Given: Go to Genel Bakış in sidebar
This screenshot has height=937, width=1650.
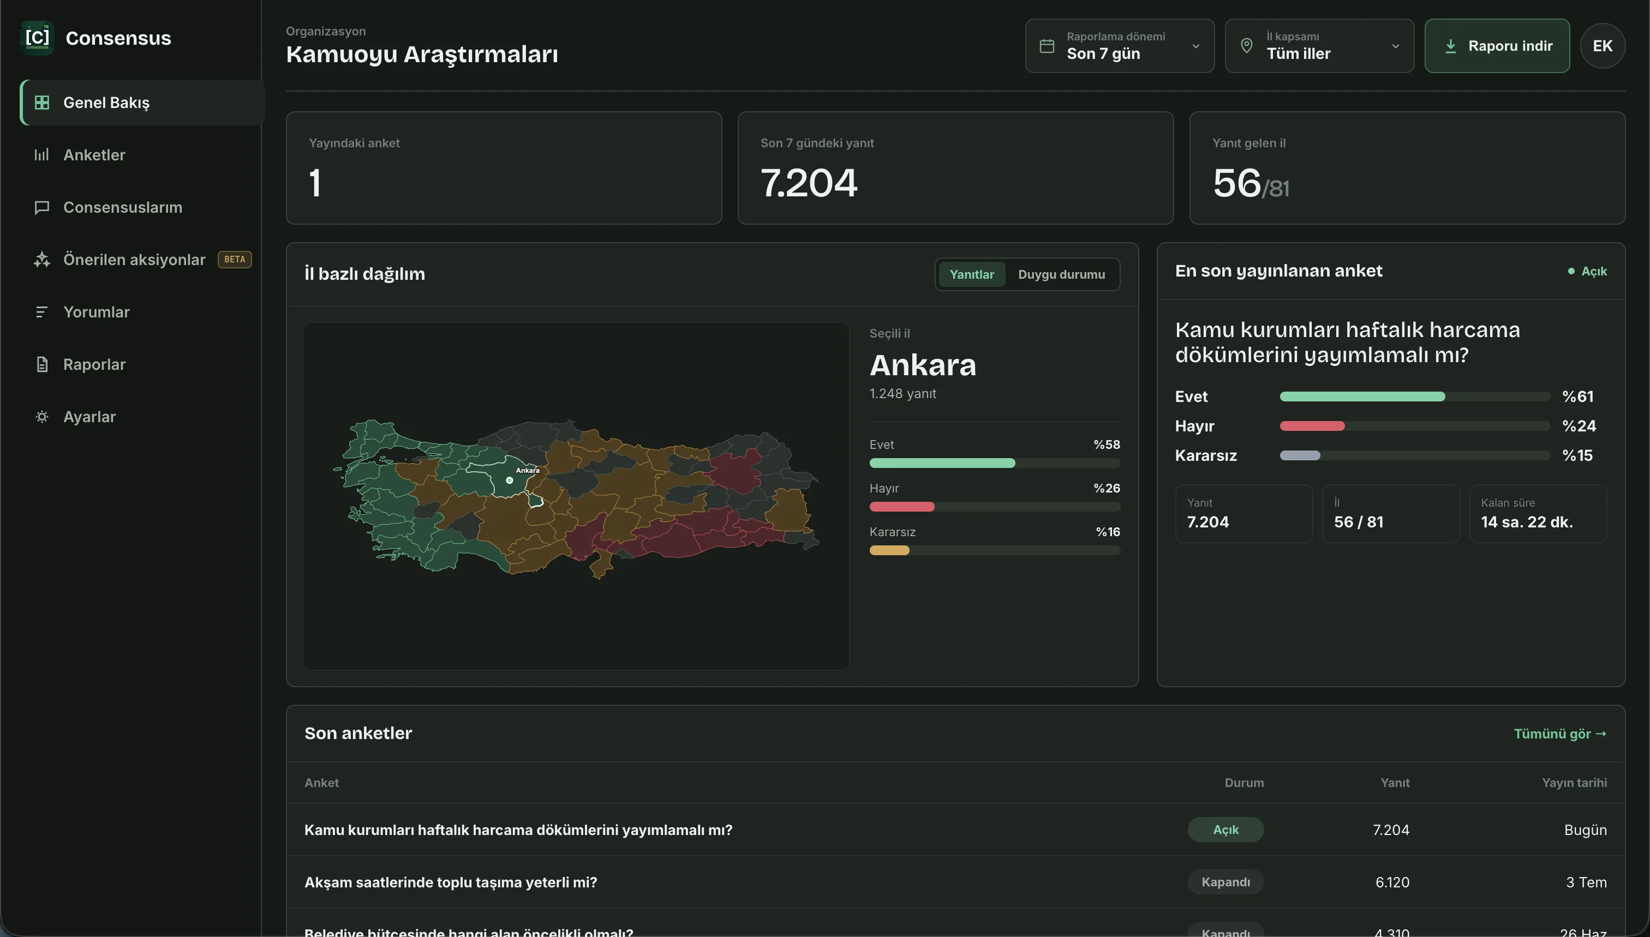Looking at the screenshot, I should point(142,103).
